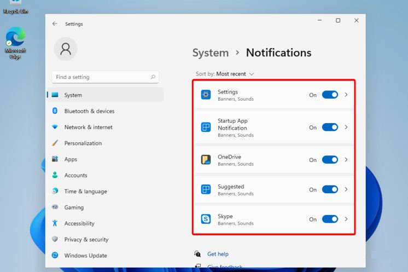Click the Accounts person icon
The width and height of the screenshot is (408, 272).
tap(55, 175)
